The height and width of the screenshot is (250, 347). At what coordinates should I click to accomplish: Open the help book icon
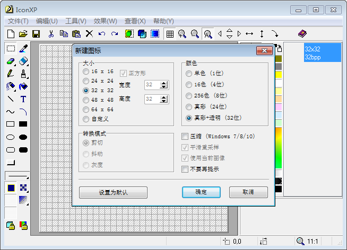pyautogui.click(x=302, y=34)
